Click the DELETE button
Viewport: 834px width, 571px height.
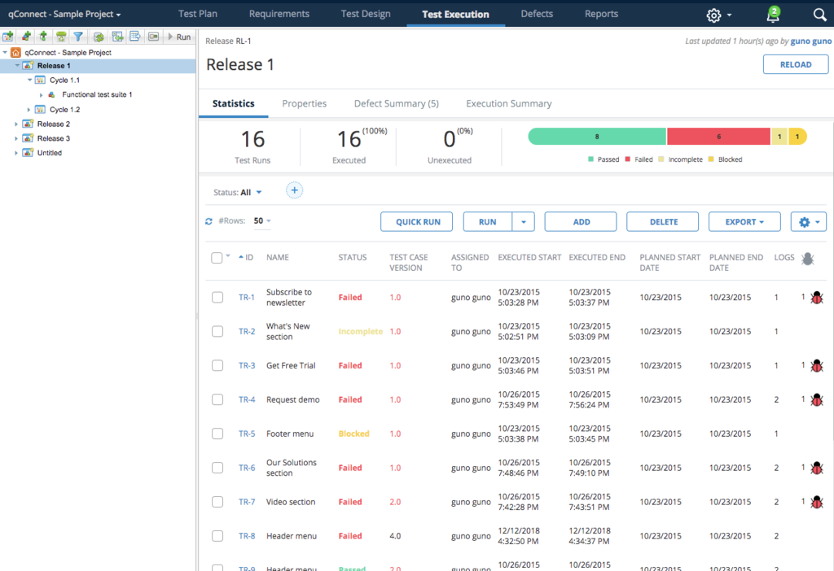point(663,222)
